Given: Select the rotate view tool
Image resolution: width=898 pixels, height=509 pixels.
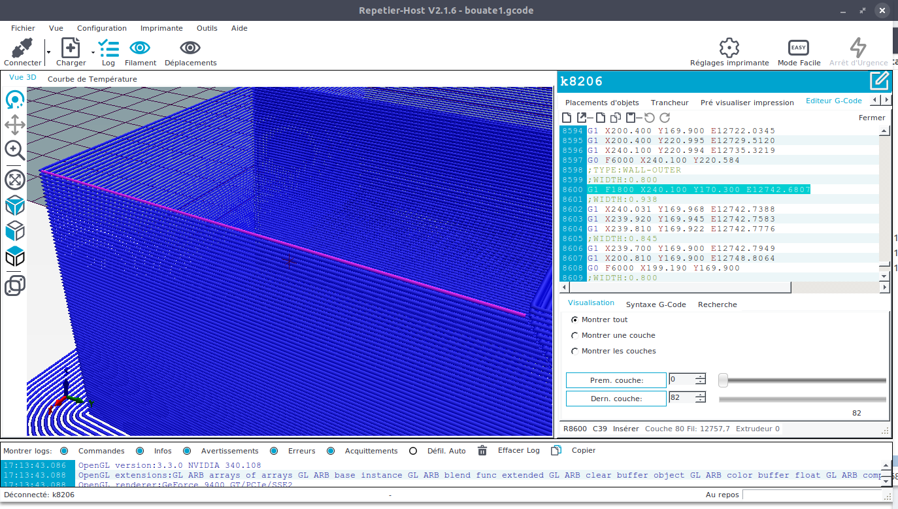Looking at the screenshot, I should pos(15,100).
